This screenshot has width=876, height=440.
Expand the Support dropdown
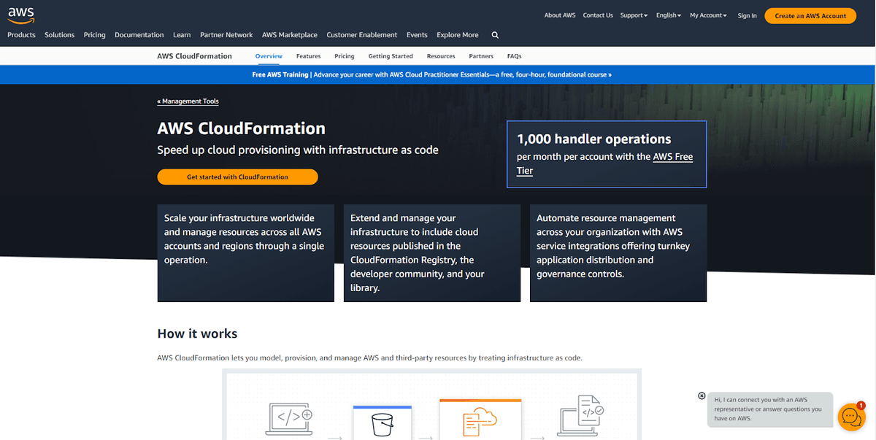point(634,15)
